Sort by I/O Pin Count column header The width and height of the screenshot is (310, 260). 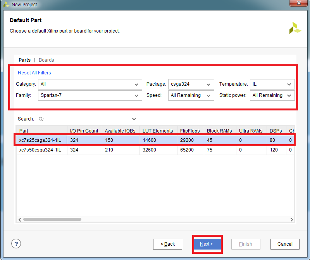[x=84, y=131]
